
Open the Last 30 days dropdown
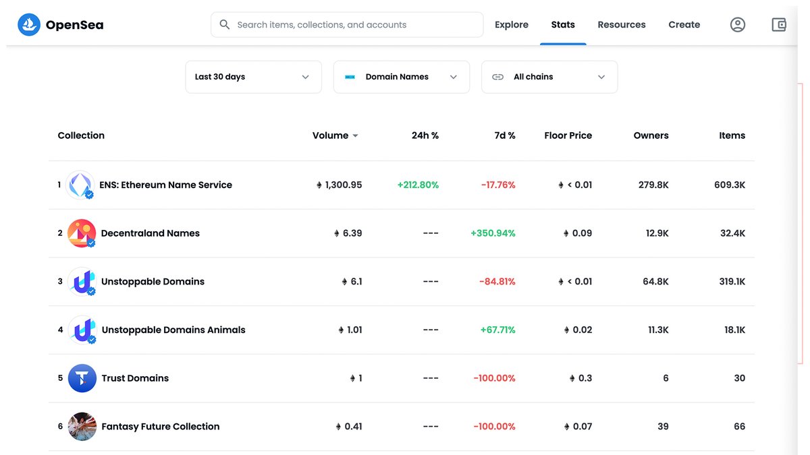(253, 77)
